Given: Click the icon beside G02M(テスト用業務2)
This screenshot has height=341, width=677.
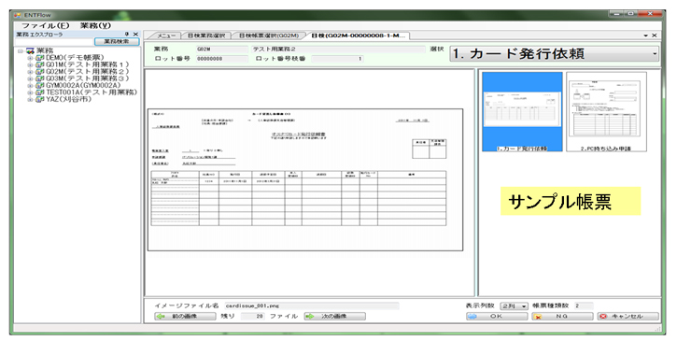Looking at the screenshot, I should (40, 71).
